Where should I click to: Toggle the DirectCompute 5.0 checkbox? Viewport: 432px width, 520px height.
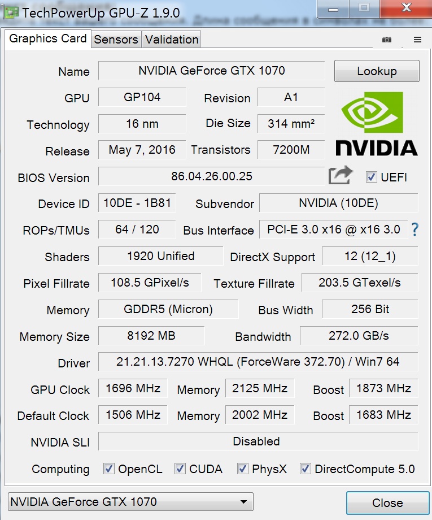click(306, 469)
